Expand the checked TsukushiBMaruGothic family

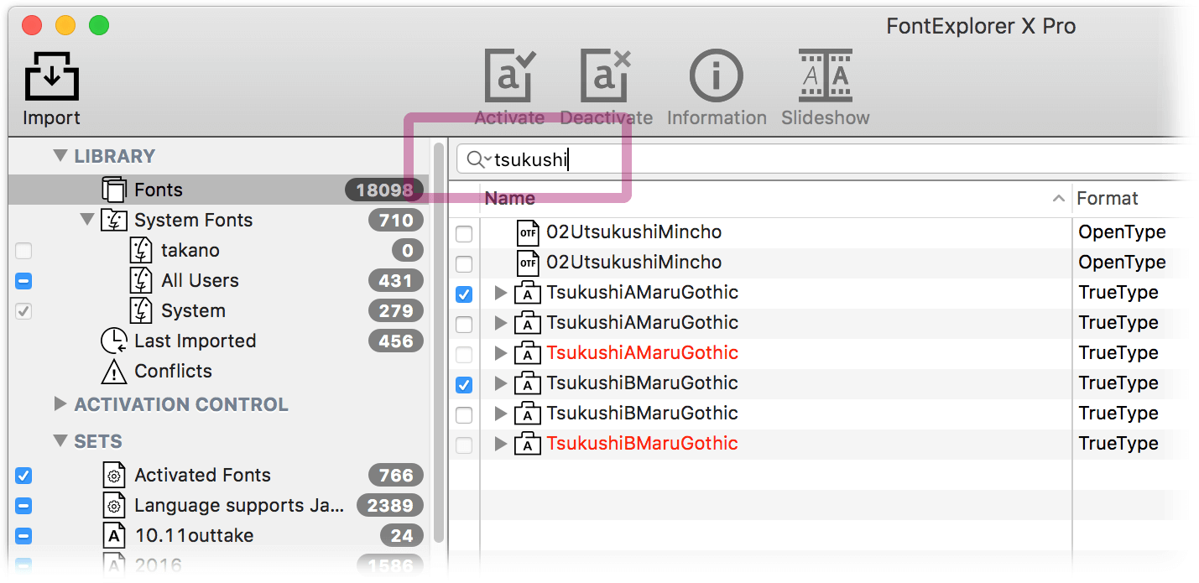pyautogui.click(x=501, y=383)
